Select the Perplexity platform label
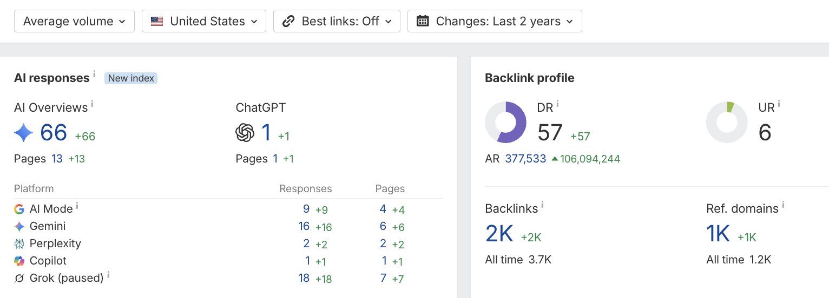 point(55,243)
